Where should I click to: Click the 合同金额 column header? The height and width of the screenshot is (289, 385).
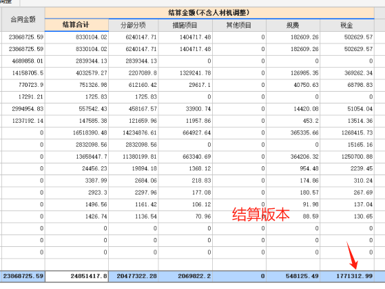23,19
